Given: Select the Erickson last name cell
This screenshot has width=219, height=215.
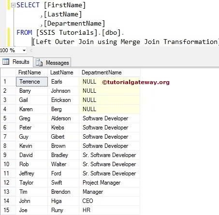Looking at the screenshot, I should pyautogui.click(x=63, y=100).
